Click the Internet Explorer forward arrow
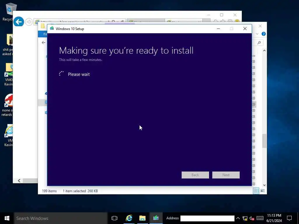This screenshot has height=224, width=299. click(x=29, y=22)
